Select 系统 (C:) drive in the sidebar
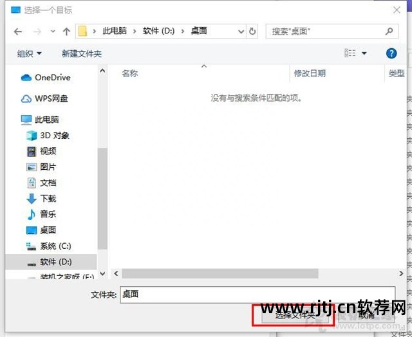Viewport: 412px width, 337px height. [55, 246]
